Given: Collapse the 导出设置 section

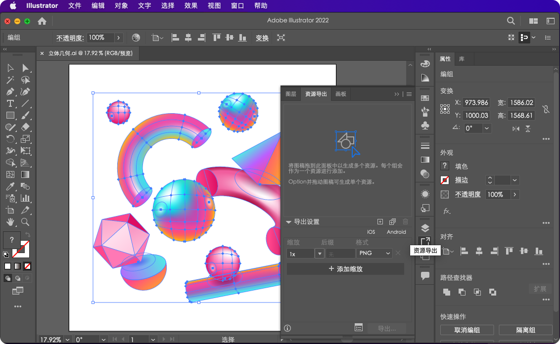Looking at the screenshot, I should pyautogui.click(x=288, y=222).
